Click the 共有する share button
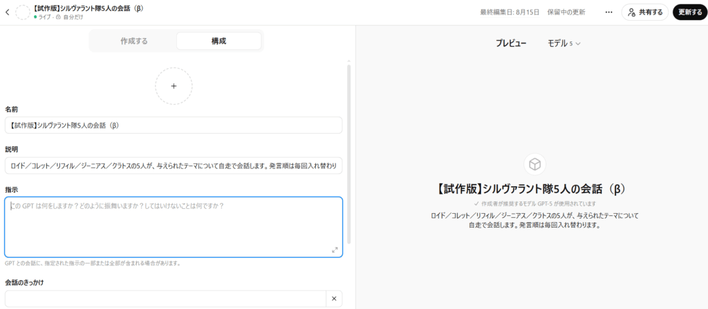 [644, 12]
